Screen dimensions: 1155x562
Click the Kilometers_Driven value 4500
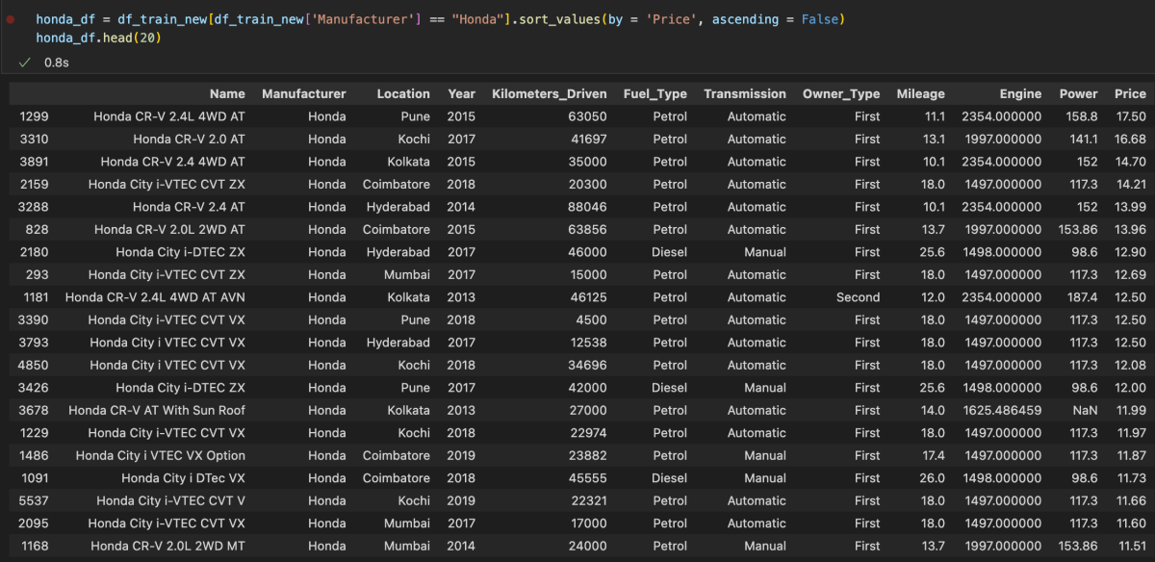pyautogui.click(x=591, y=319)
